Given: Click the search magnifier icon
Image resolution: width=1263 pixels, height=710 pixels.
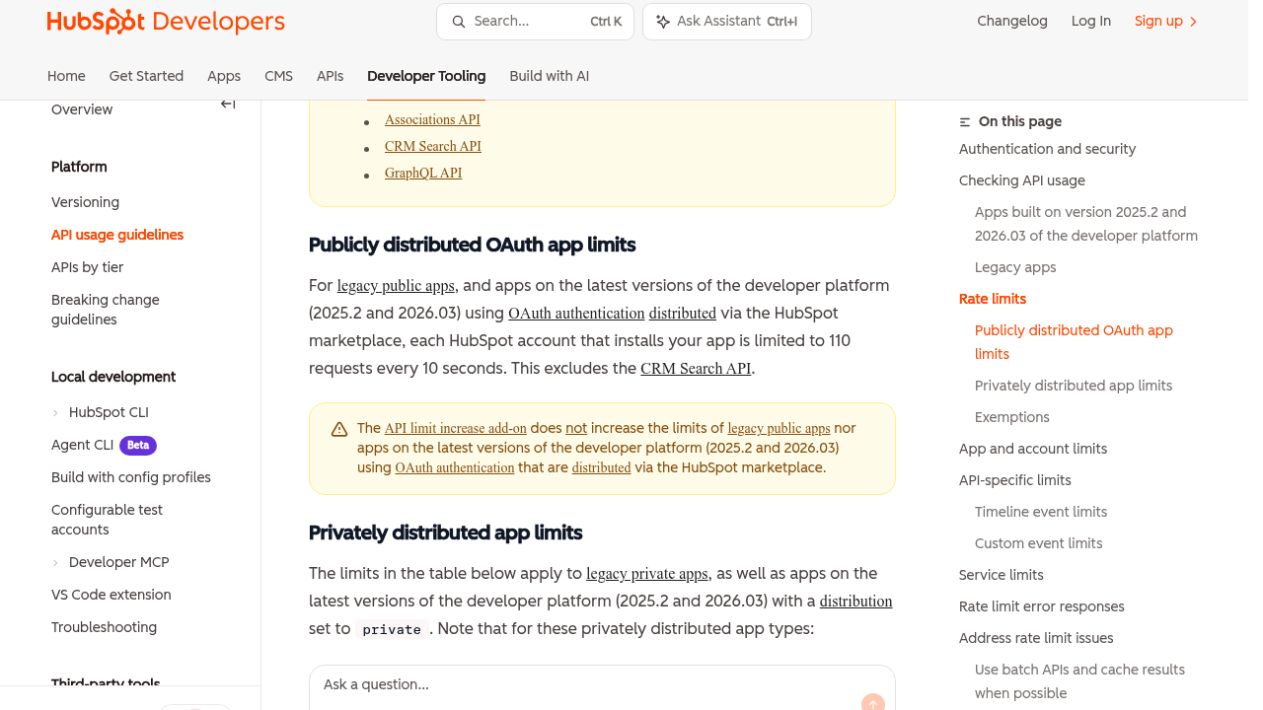Looking at the screenshot, I should coord(459,22).
